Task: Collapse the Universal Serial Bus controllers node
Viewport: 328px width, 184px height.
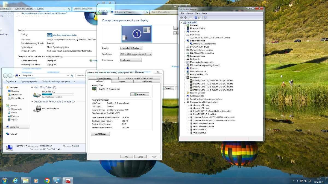Action: tap(185, 102)
